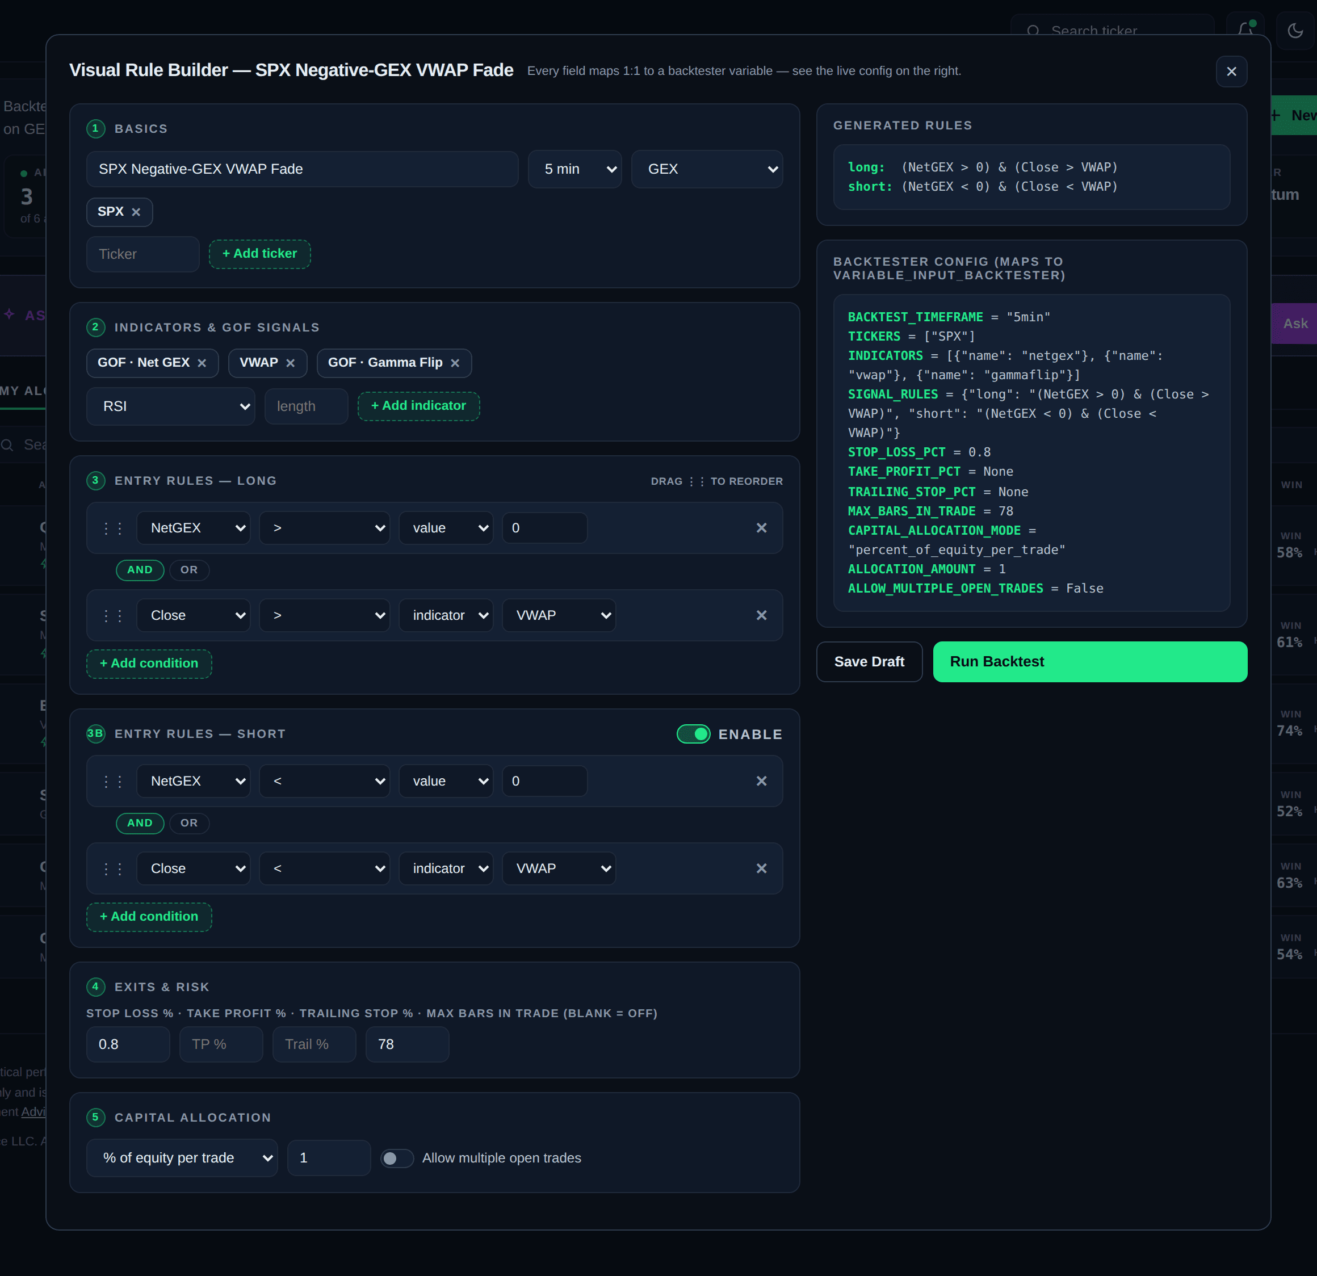Click the search ticker magnifier icon
Viewport: 1317px width, 1276px height.
tap(1033, 31)
